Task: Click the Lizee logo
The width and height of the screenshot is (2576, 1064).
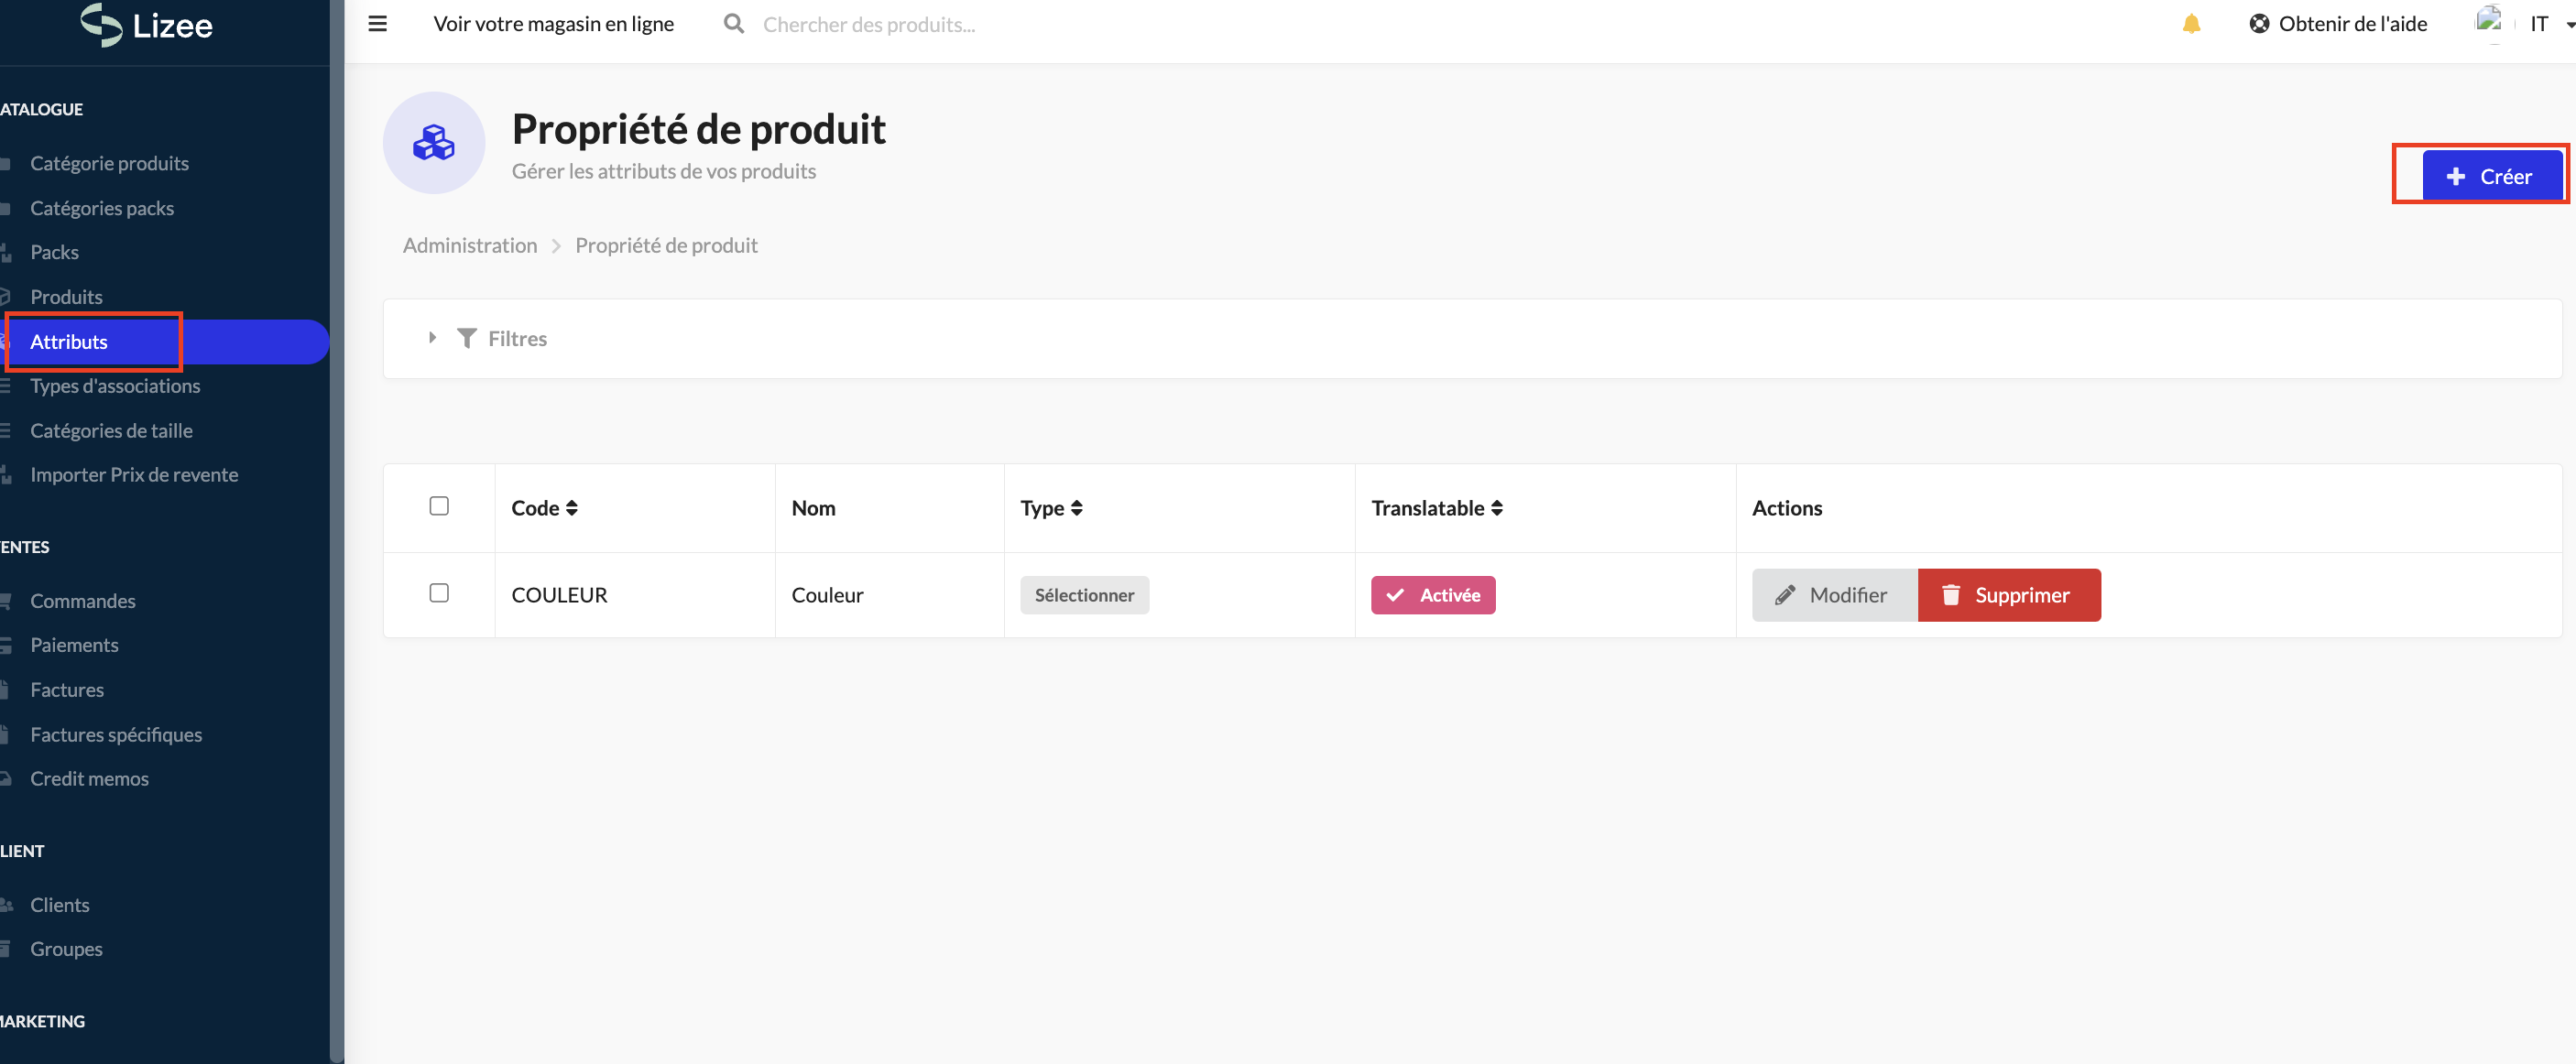Action: pos(147,25)
